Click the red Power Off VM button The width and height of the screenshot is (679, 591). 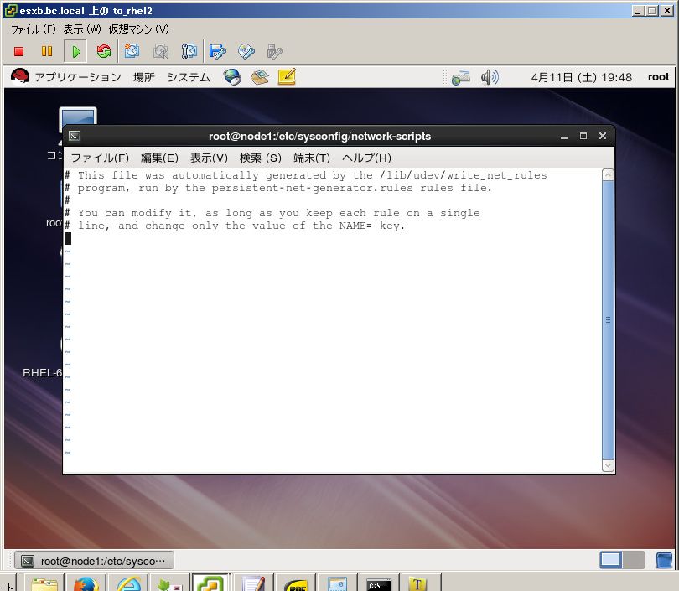tap(18, 51)
